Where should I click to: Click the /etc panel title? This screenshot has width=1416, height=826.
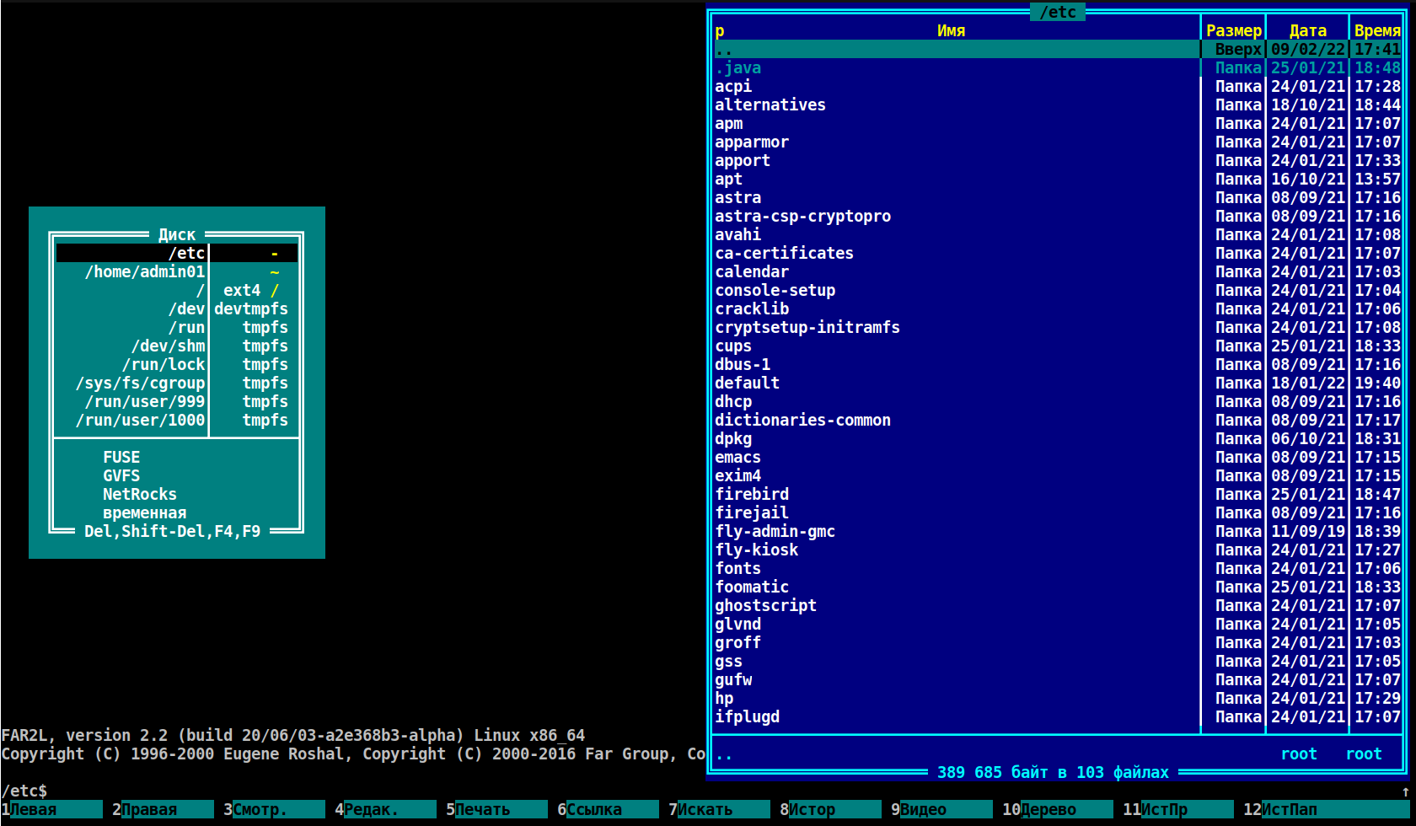1058,12
